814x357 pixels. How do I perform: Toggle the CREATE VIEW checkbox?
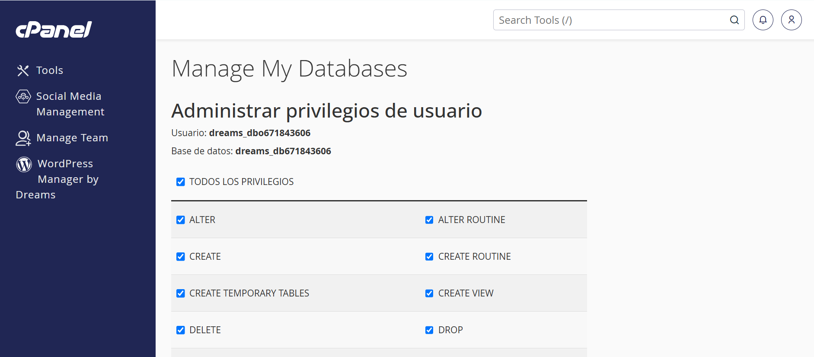pos(429,293)
